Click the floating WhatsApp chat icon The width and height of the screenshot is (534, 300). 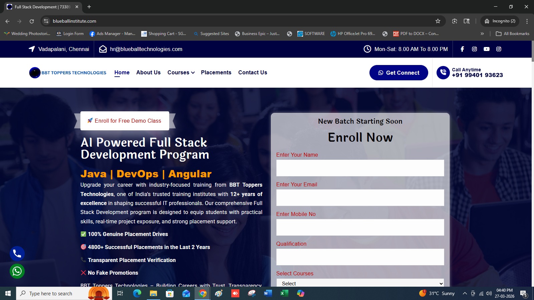coord(17,271)
